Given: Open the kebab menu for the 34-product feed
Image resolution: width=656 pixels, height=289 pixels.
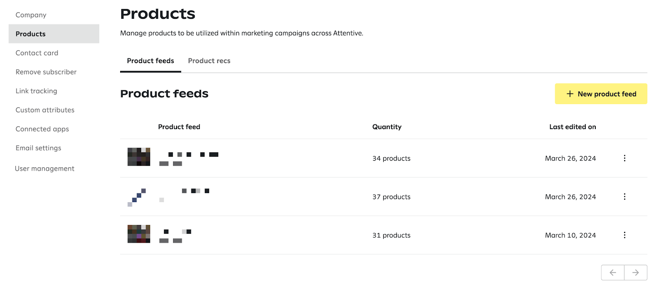Looking at the screenshot, I should (624, 158).
